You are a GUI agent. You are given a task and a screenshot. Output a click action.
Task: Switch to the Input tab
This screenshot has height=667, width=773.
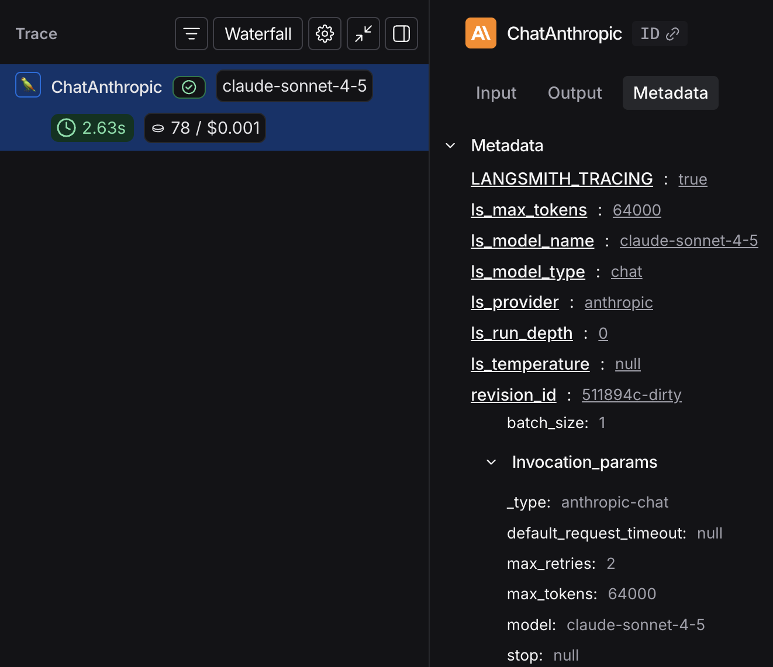(x=496, y=93)
